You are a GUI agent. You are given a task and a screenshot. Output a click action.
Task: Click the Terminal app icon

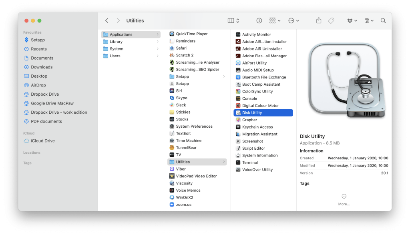click(238, 163)
